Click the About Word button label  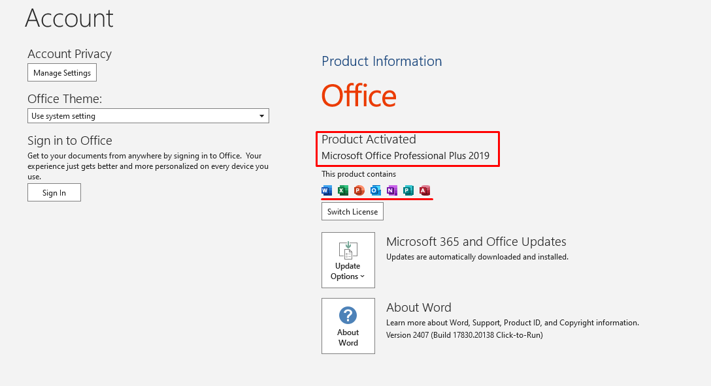(348, 338)
